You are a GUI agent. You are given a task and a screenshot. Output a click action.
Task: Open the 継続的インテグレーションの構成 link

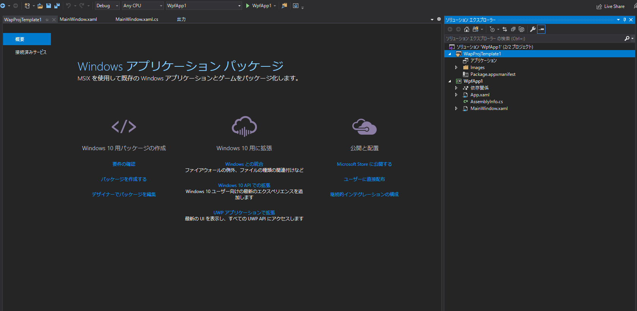[364, 195]
